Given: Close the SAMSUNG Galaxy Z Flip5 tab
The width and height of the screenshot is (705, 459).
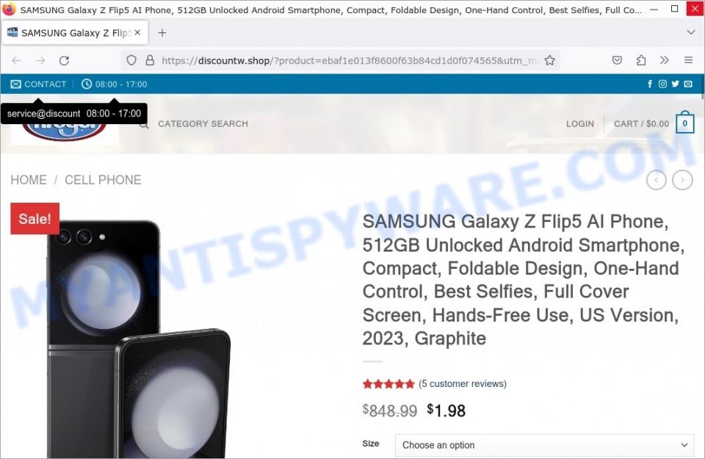Looking at the screenshot, I should (x=137, y=32).
